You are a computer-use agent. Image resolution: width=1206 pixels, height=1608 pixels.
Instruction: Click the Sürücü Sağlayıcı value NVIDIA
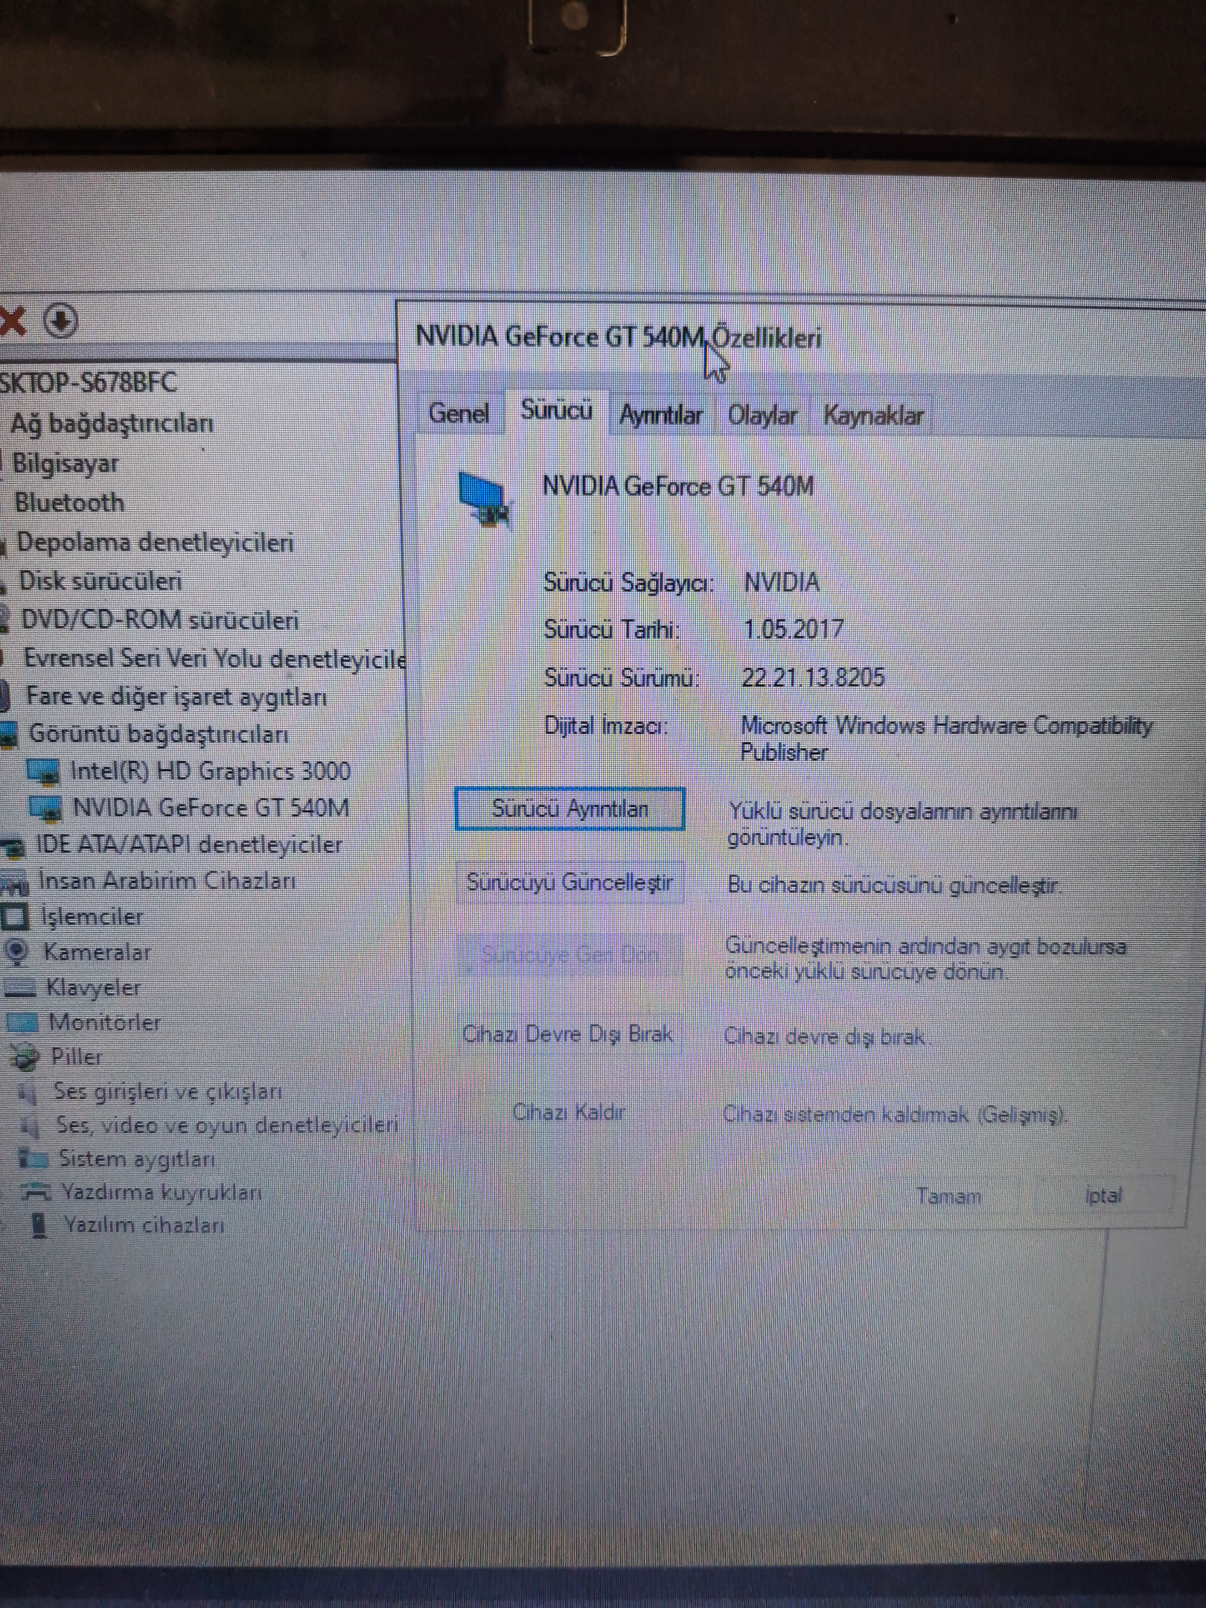click(782, 581)
